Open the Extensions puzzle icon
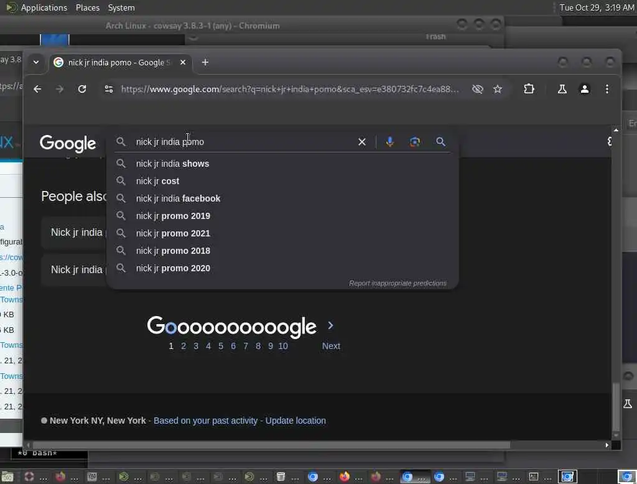 click(529, 89)
